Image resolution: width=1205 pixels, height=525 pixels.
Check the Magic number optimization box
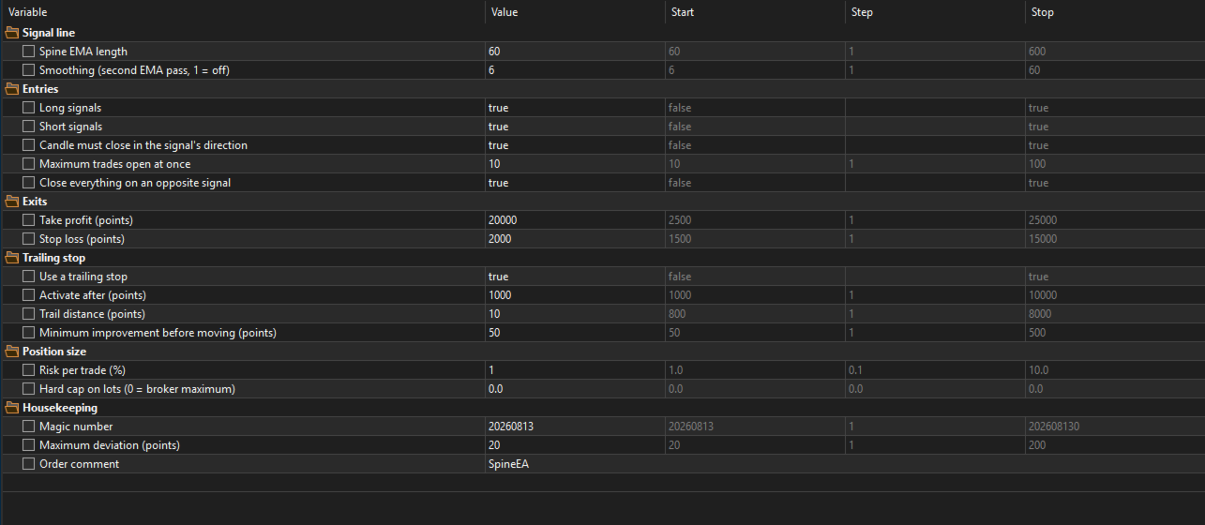(28, 427)
